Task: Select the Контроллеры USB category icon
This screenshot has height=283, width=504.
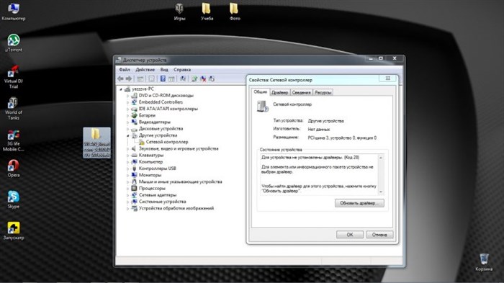Action: click(x=135, y=169)
